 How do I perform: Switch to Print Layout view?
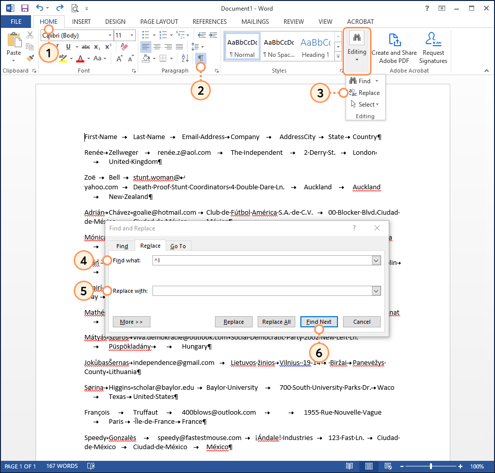coord(369,466)
